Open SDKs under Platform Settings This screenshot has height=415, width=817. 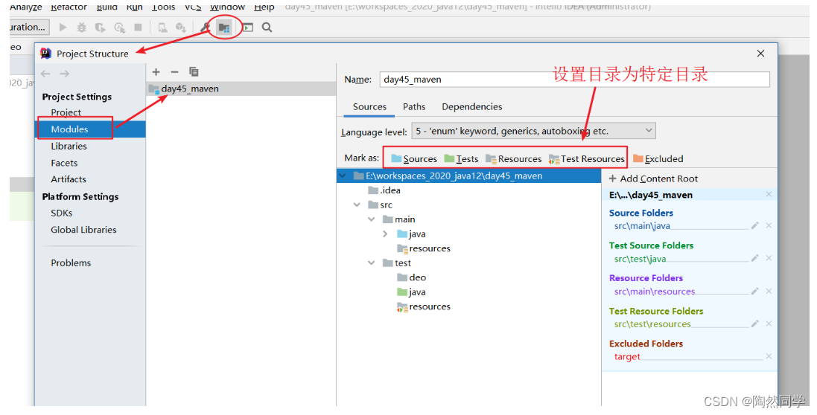62,213
